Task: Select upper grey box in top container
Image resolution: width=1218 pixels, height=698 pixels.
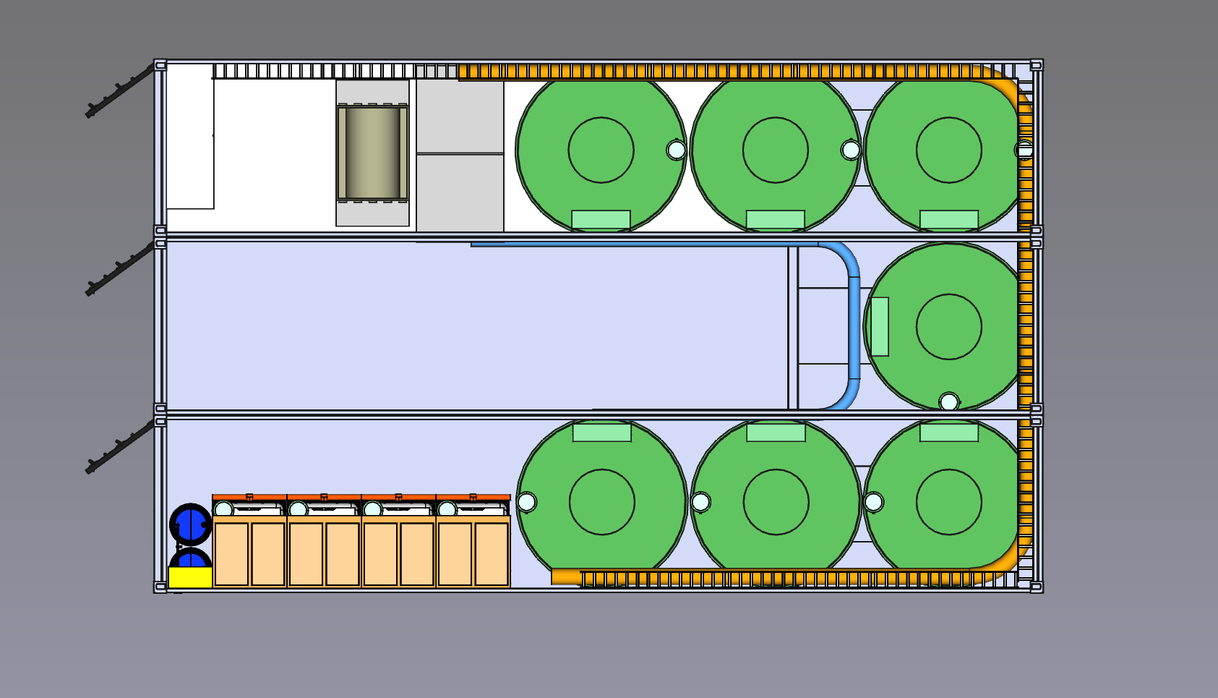Action: click(x=460, y=116)
